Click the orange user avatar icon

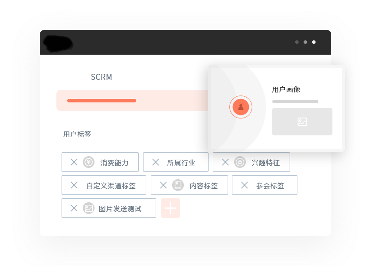point(241,107)
